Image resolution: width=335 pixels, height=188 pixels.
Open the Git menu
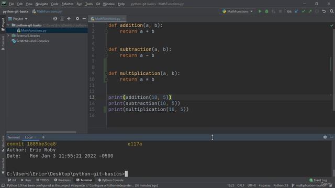98,4
